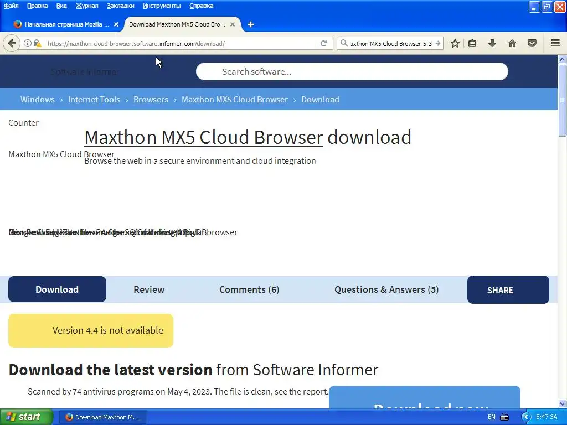567x425 pixels.
Task: Click EN language indicator in tray
Action: (492, 417)
